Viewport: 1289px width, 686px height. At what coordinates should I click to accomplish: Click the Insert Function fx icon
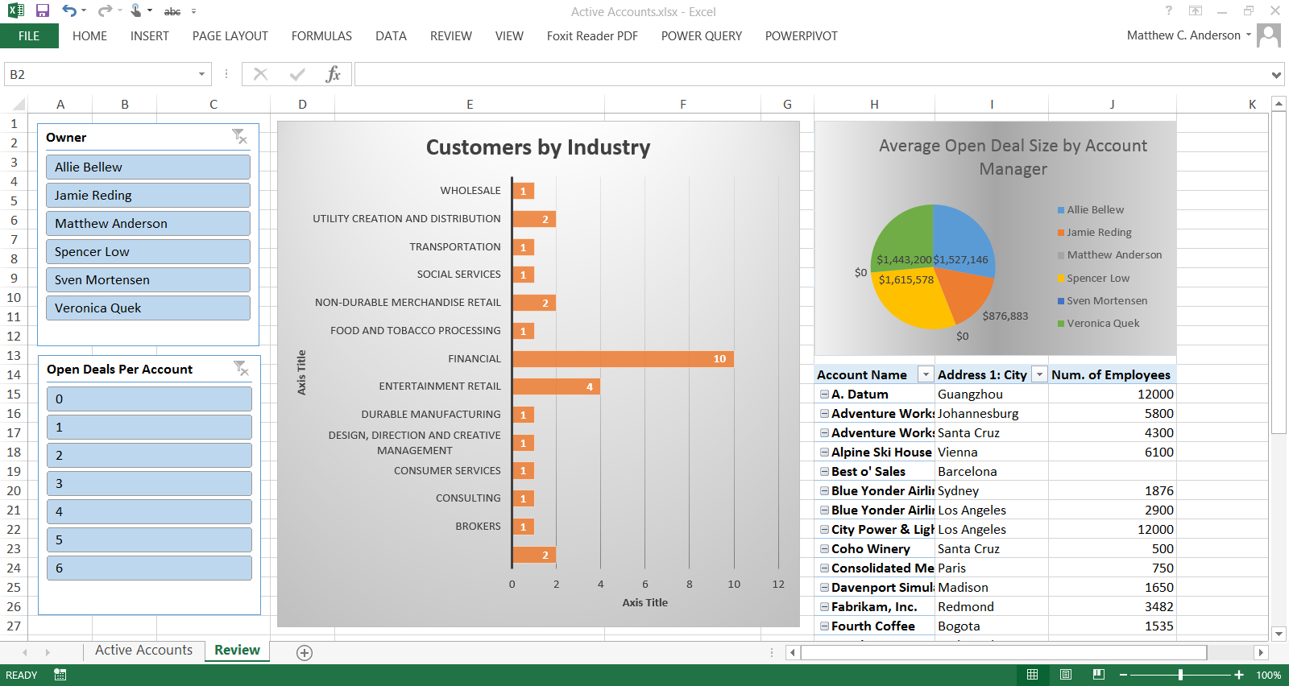click(333, 74)
